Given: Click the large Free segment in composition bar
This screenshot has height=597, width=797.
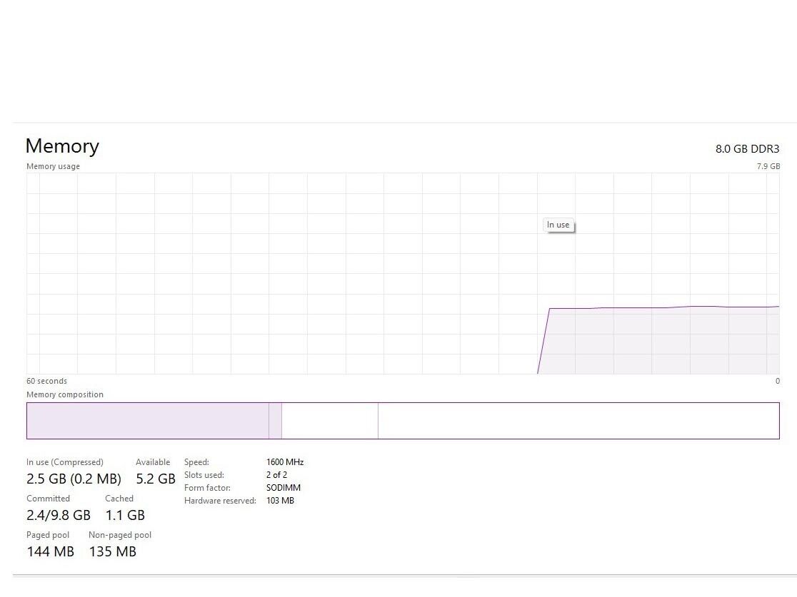Looking at the screenshot, I should coord(578,421).
